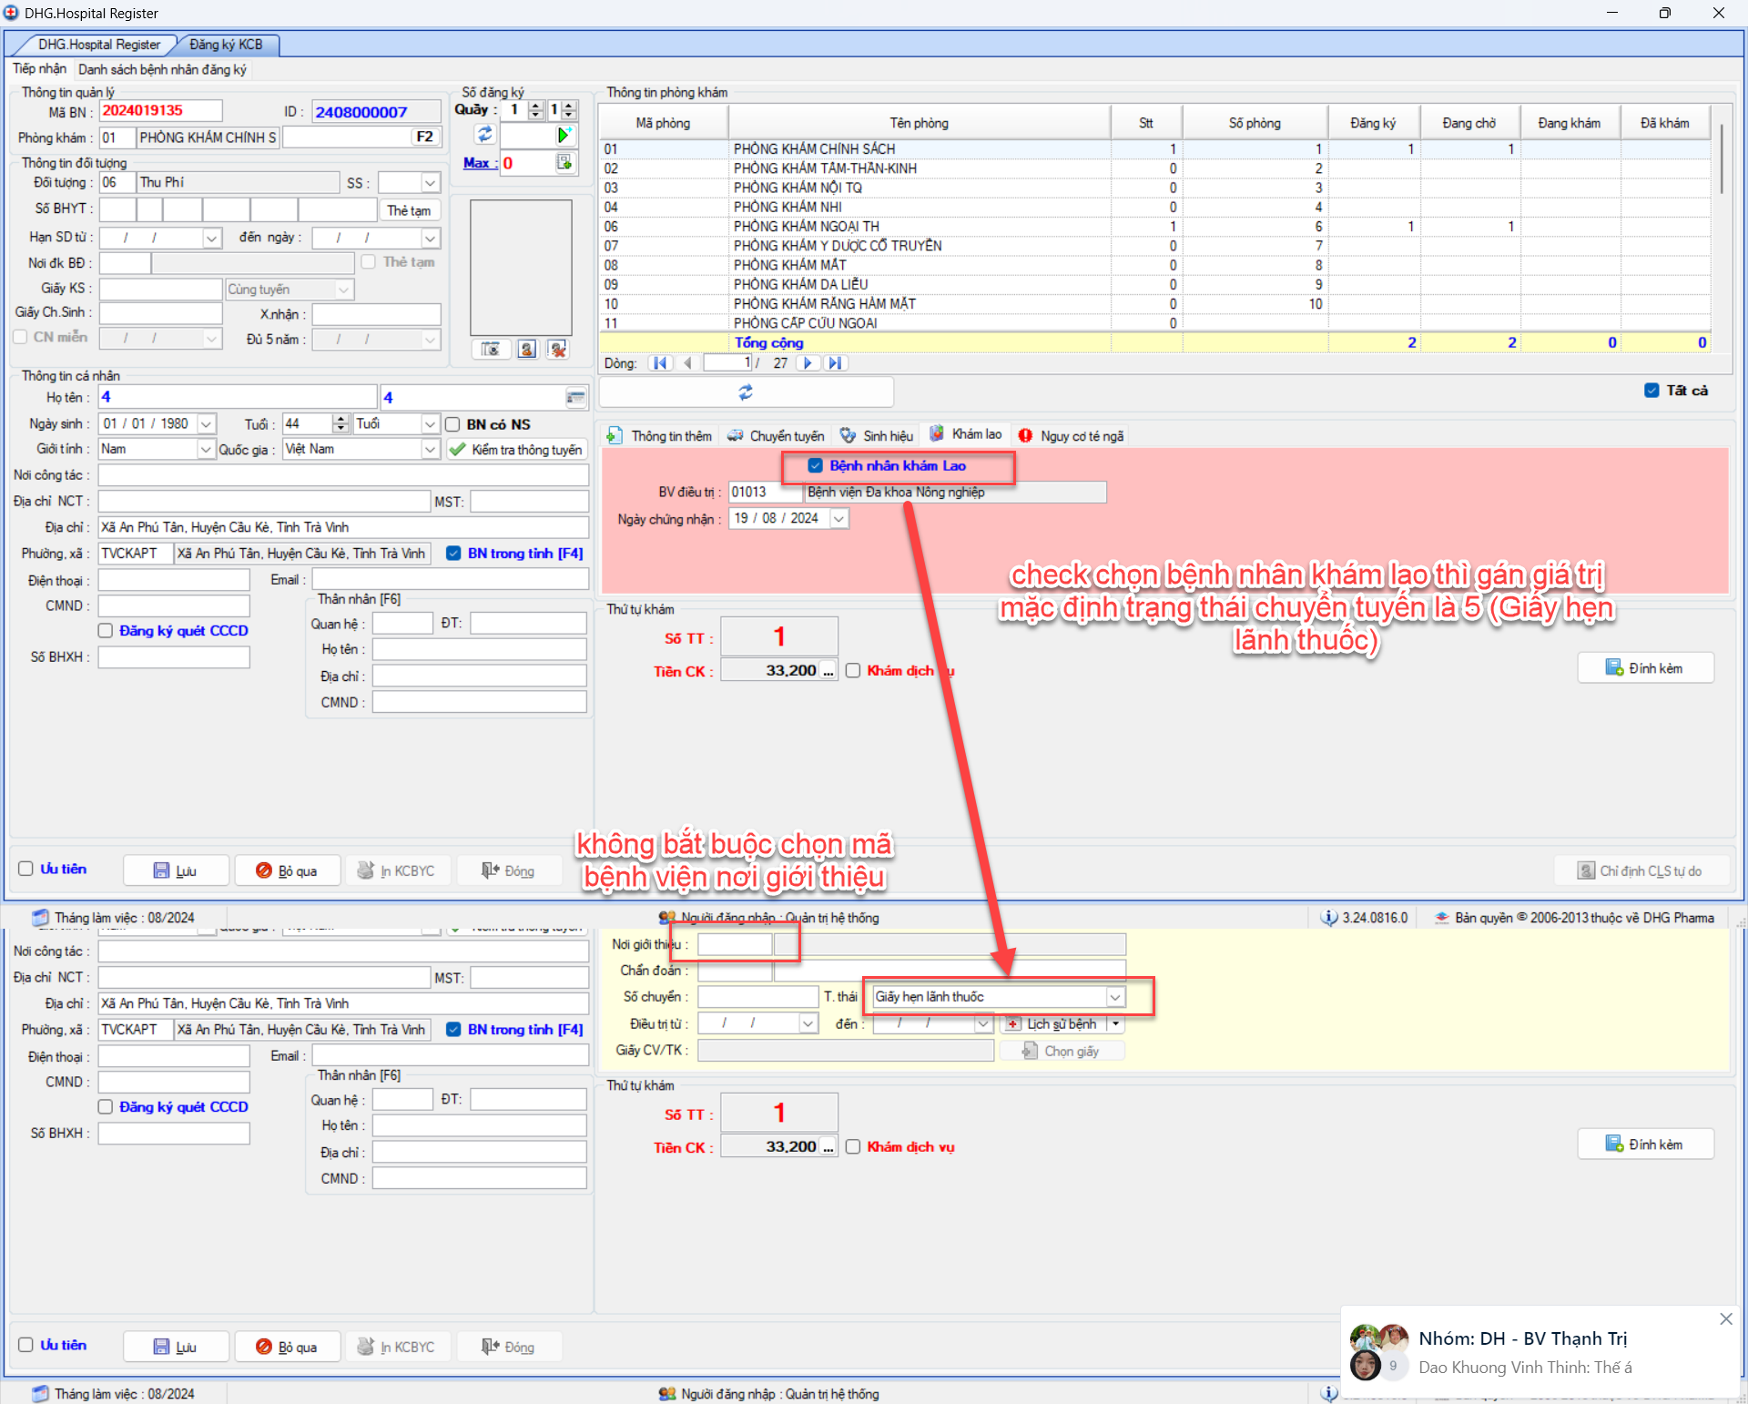Enable Đăng ký quét CCCD checkbox
The image size is (1748, 1404).
106,631
